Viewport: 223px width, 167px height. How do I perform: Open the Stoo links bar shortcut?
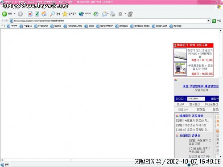tap(89, 26)
